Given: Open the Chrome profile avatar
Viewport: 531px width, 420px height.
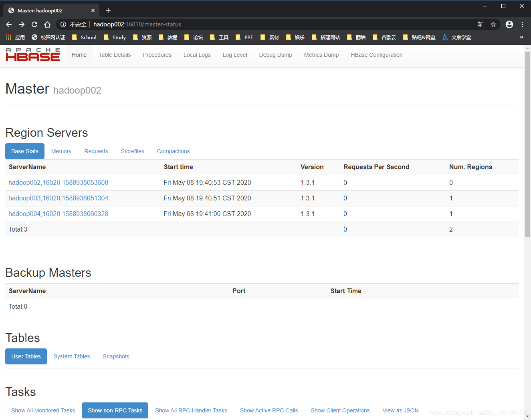Looking at the screenshot, I should tap(509, 24).
